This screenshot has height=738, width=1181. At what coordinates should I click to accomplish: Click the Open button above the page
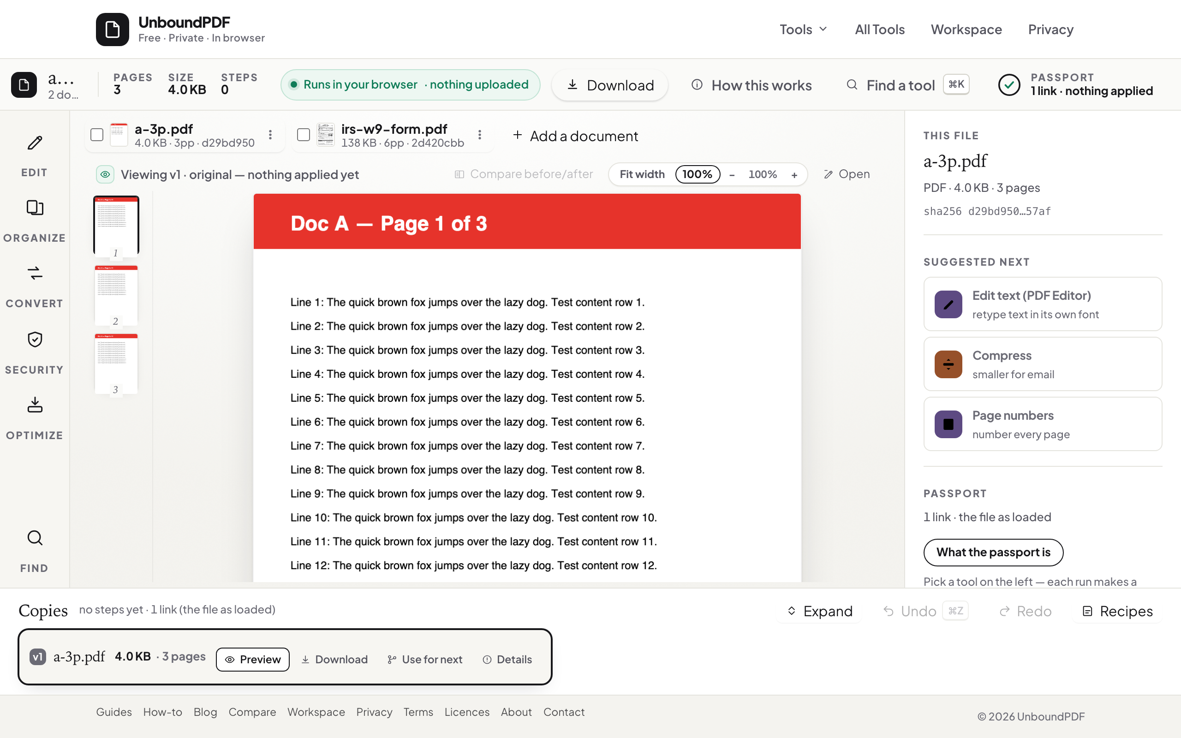coord(847,174)
